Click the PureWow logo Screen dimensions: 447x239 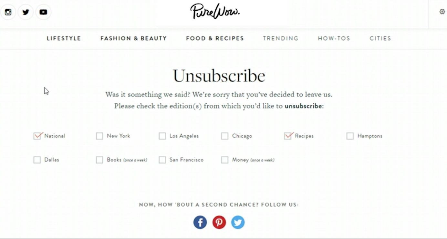click(215, 12)
